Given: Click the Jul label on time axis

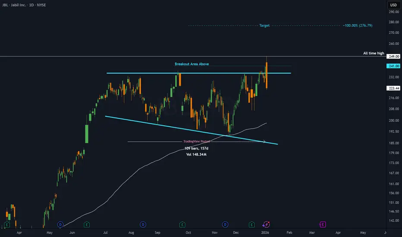Looking at the screenshot, I should click(105, 233).
